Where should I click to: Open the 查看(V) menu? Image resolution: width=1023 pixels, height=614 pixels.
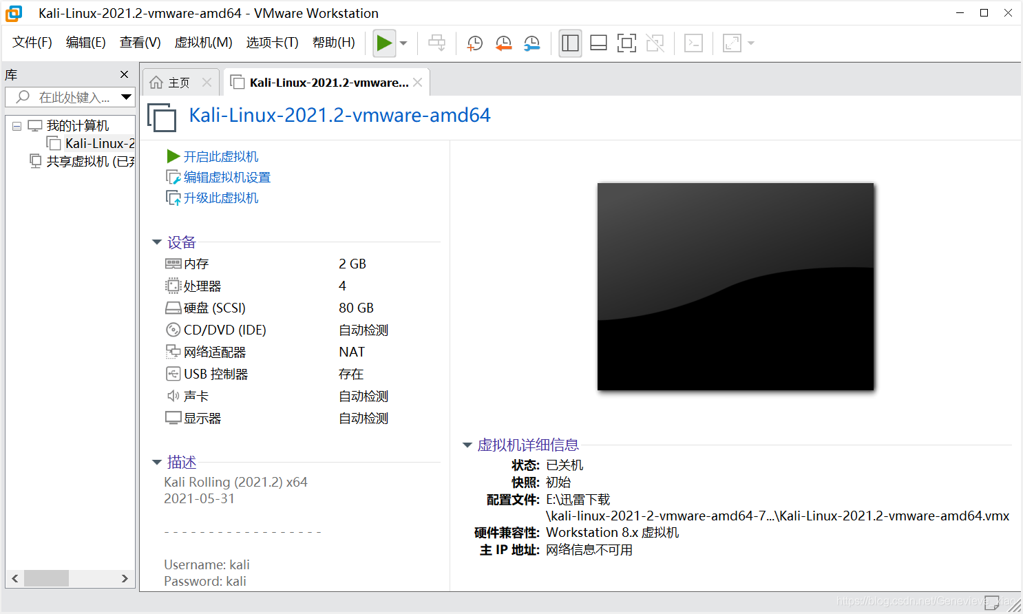[x=140, y=43]
